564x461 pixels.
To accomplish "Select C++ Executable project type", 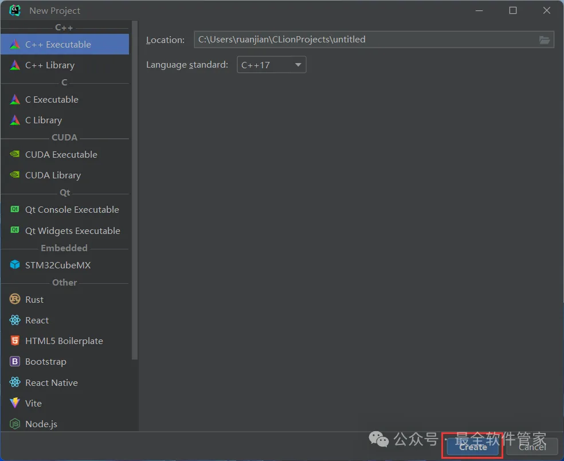I will point(65,44).
